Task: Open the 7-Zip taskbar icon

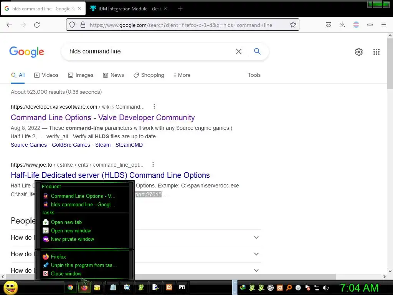Action: [182, 287]
